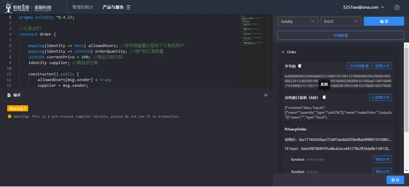Screen dimensions: 409x187
Task: Click the TEE加密配置 button
Action: [x=359, y=66]
